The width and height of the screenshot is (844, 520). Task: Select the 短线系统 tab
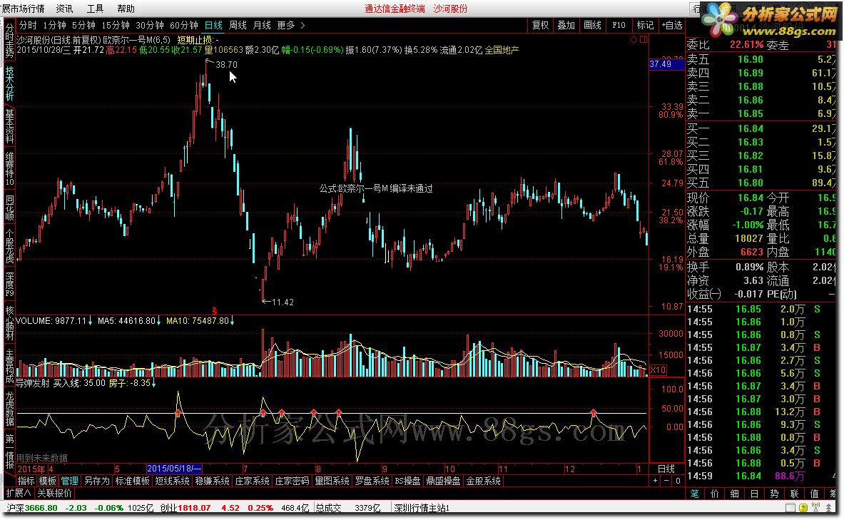tap(172, 481)
